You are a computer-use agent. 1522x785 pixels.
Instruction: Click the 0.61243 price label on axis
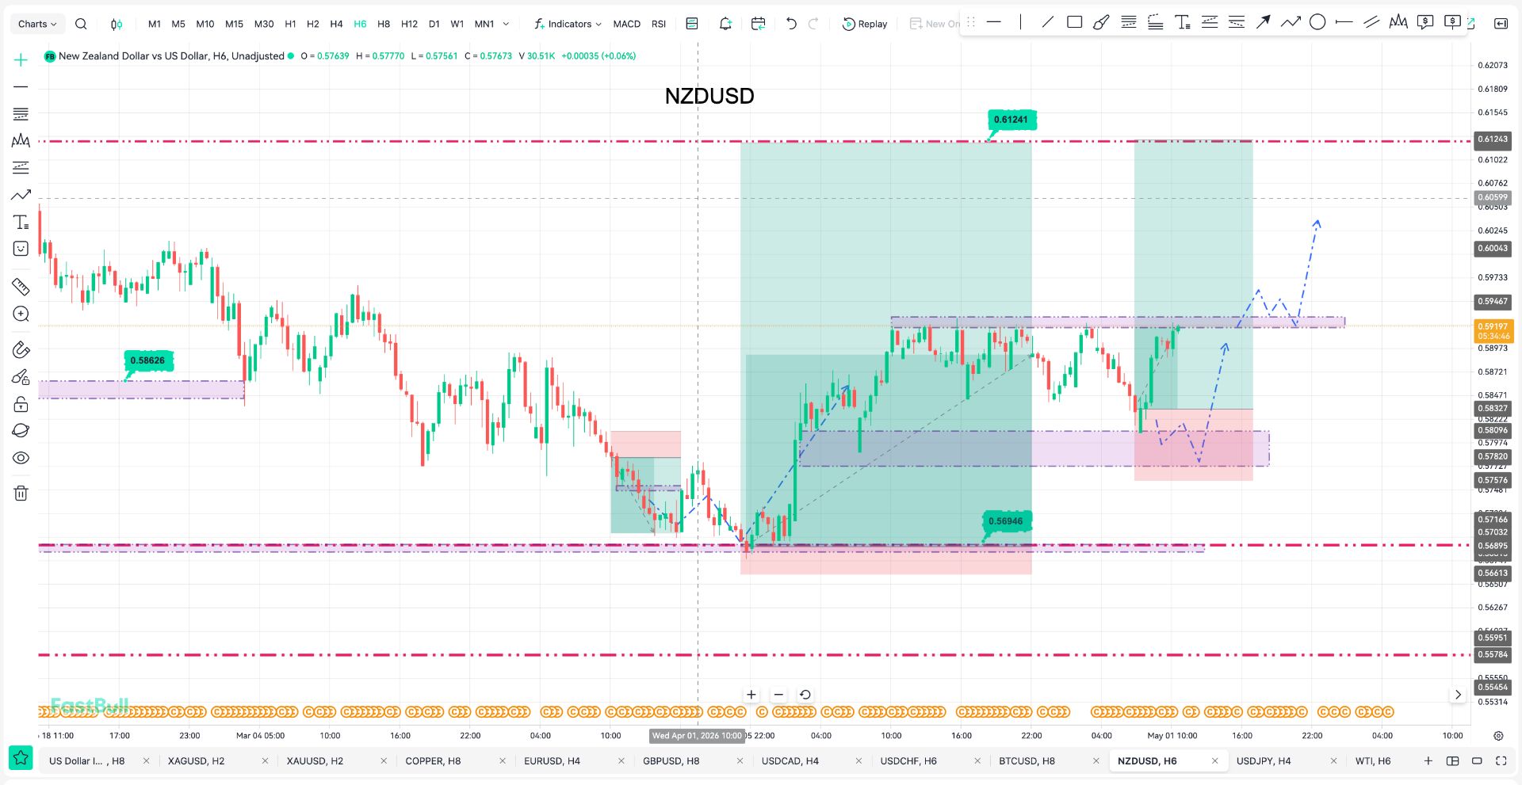coord(1492,139)
